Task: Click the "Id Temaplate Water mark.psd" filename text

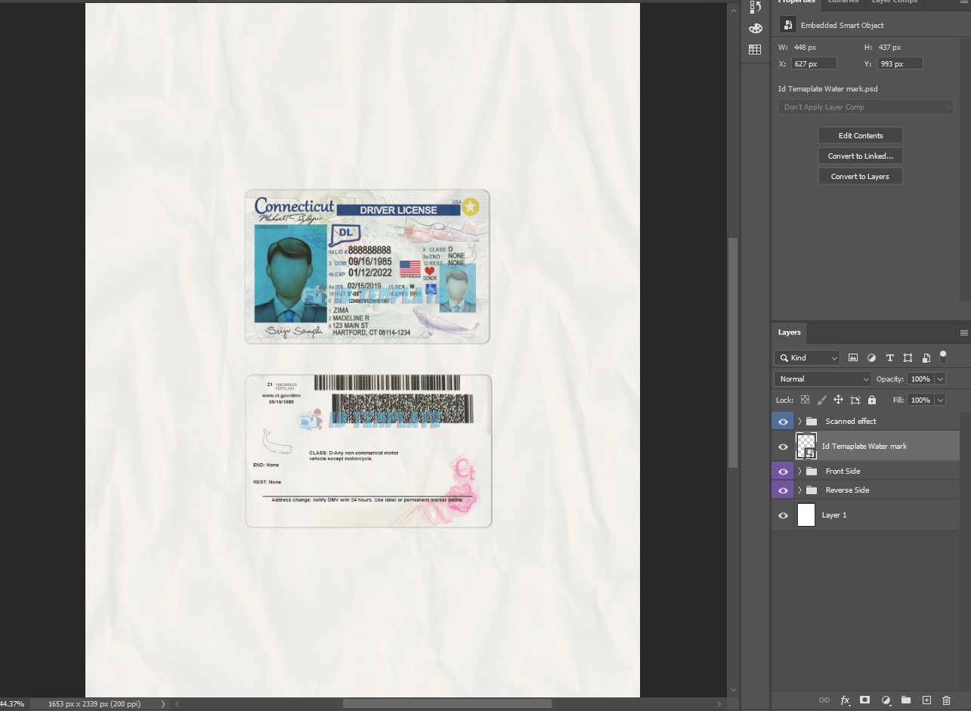Action: click(x=828, y=89)
